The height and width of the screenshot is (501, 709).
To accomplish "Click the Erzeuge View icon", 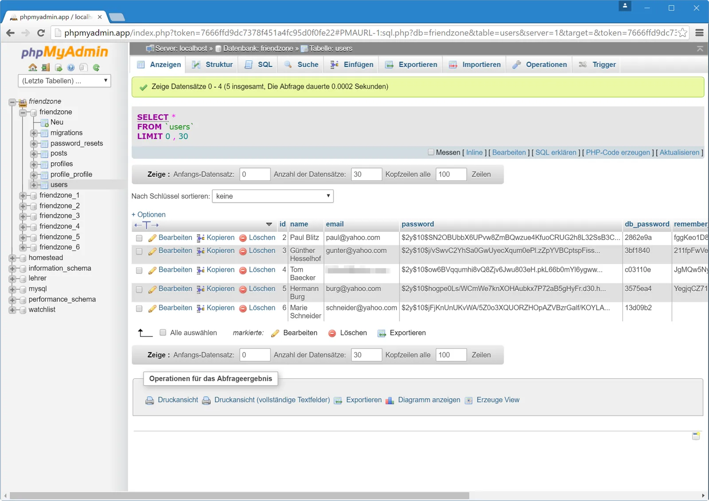I will pyautogui.click(x=468, y=400).
